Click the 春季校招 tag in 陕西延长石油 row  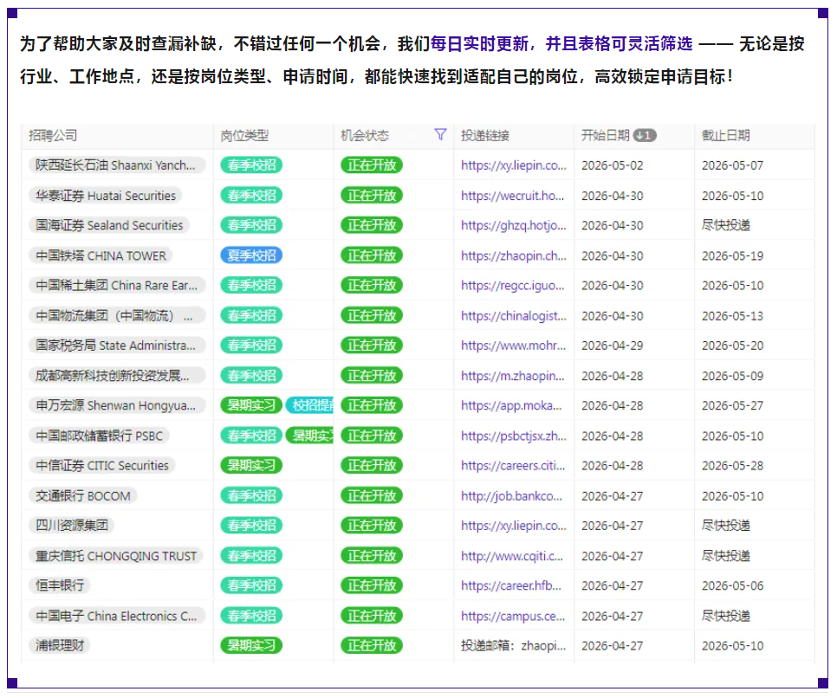coord(251,165)
